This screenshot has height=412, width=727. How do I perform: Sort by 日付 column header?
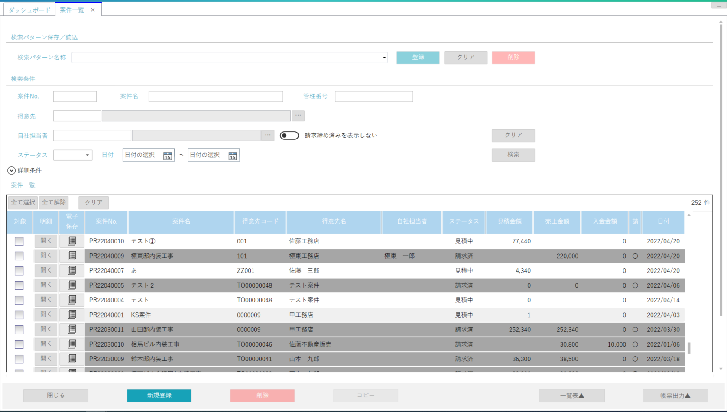point(663,221)
